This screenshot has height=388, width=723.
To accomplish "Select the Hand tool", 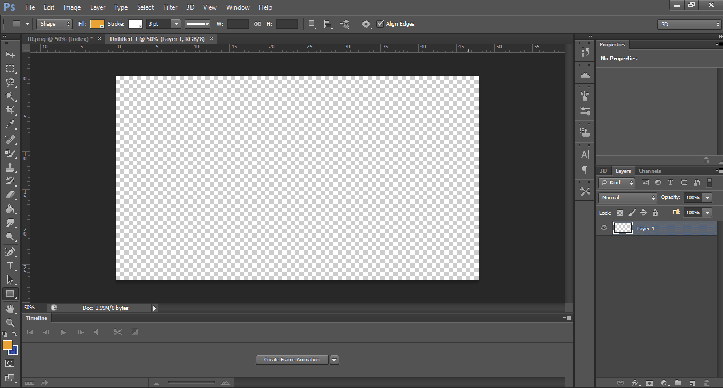I will point(10,309).
